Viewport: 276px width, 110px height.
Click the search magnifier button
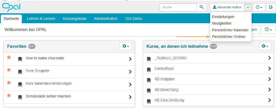coord(201,7)
